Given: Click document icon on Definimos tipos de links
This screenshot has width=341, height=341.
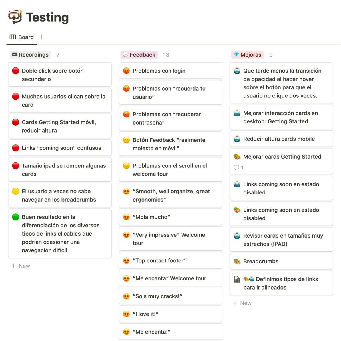Looking at the screenshot, I should pyautogui.click(x=237, y=279).
